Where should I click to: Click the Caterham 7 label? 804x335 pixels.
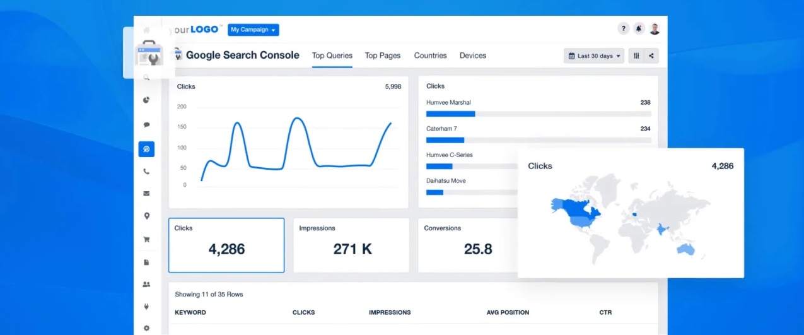click(441, 129)
